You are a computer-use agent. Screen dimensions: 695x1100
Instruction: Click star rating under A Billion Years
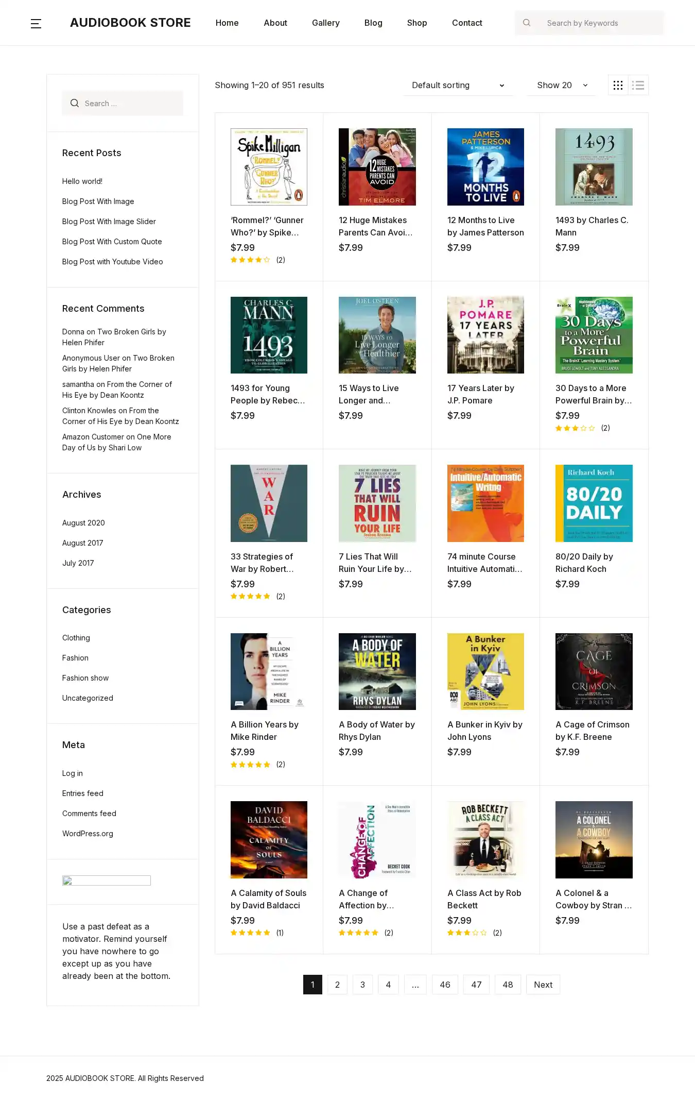pos(250,765)
